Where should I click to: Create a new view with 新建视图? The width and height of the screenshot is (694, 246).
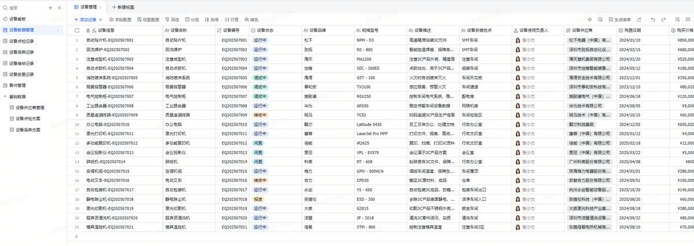click(x=123, y=7)
